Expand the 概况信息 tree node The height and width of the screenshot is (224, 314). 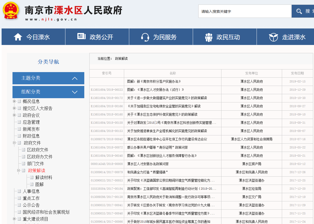coord(14,101)
